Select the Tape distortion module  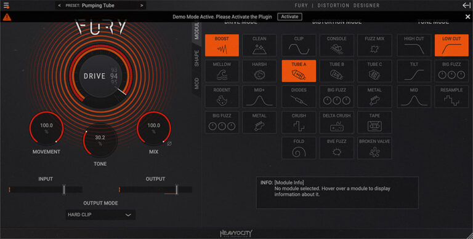click(374, 122)
